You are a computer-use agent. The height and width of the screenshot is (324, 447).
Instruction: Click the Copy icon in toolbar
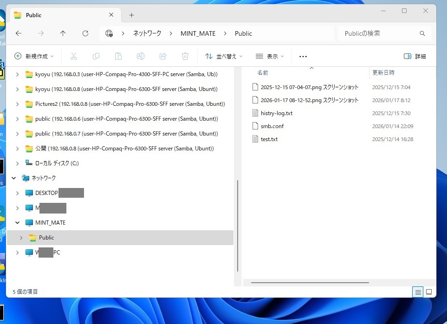tap(96, 56)
